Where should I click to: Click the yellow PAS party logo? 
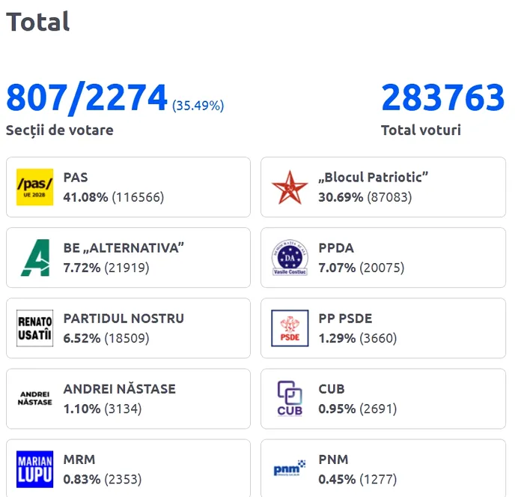pos(35,187)
